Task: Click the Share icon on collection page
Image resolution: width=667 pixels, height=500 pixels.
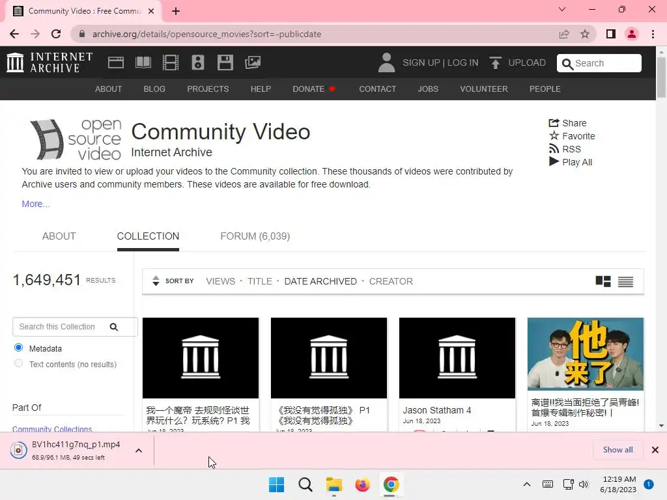Action: click(x=554, y=123)
